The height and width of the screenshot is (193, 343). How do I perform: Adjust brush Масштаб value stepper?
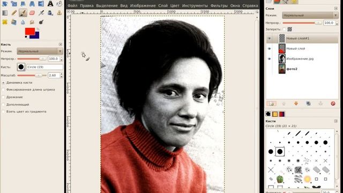tap(62, 75)
